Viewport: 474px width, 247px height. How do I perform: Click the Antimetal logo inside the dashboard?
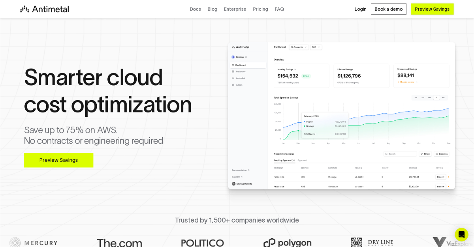tap(241, 47)
